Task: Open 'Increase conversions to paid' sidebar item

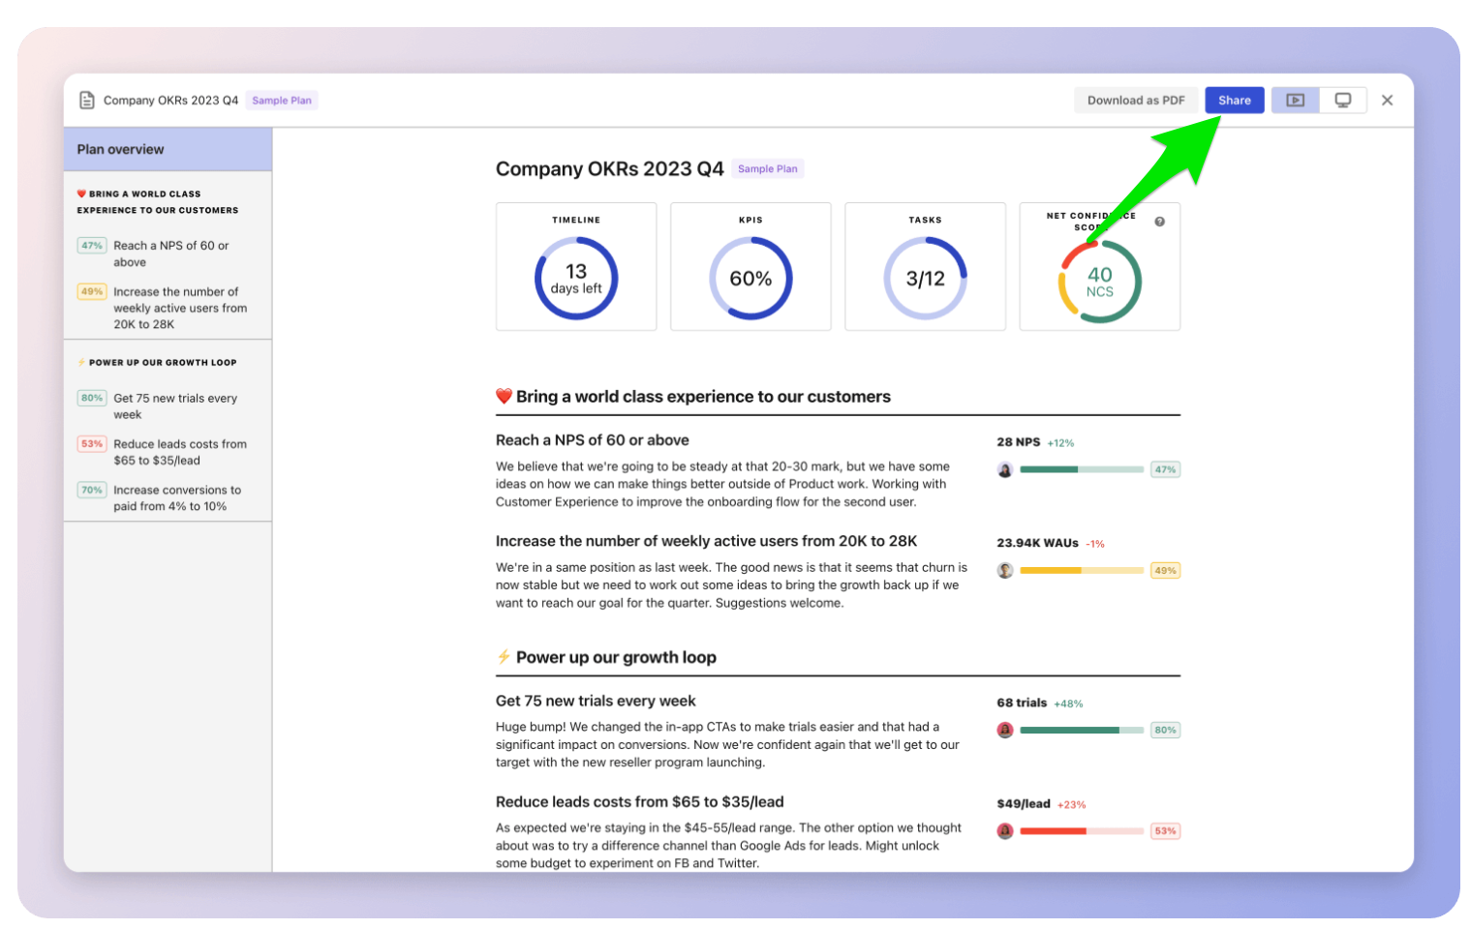Action: pyautogui.click(x=176, y=498)
